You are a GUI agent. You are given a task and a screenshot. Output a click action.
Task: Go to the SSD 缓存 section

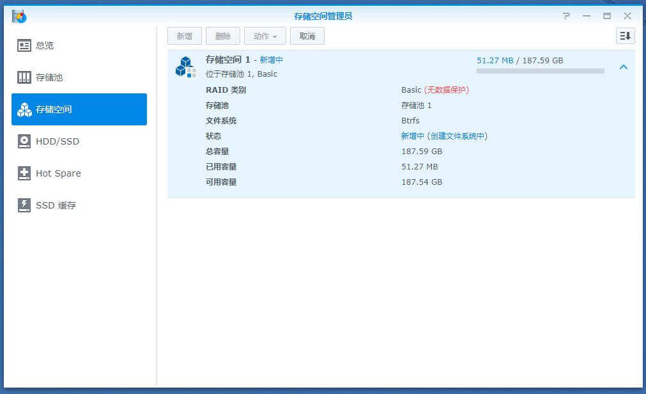pyautogui.click(x=56, y=205)
